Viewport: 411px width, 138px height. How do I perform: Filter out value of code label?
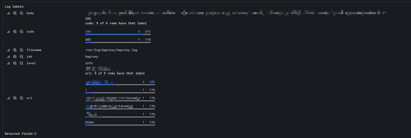click(x=21, y=32)
